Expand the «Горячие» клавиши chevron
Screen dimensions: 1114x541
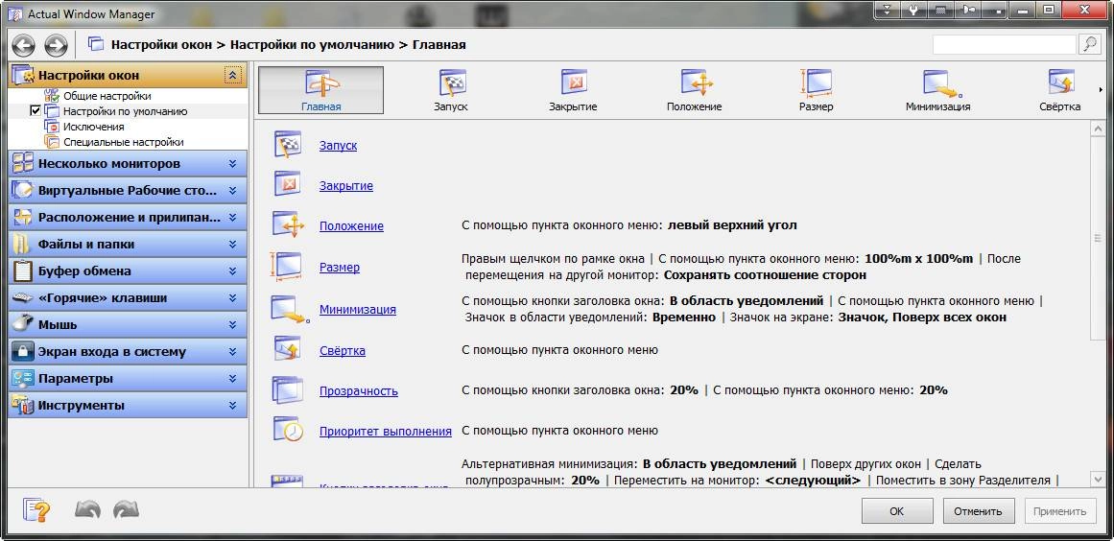[232, 298]
